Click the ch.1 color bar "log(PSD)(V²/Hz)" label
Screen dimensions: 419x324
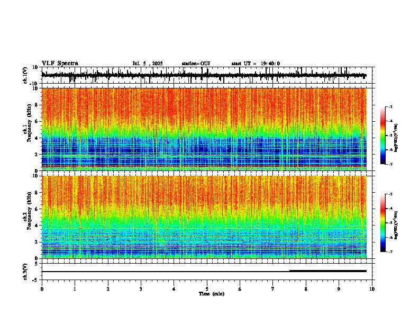[396, 138]
